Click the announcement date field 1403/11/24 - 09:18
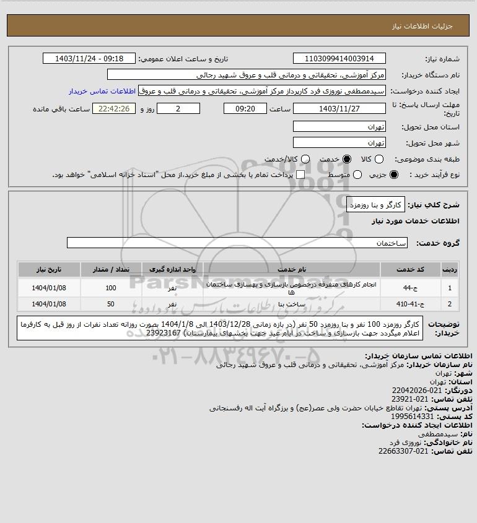The height and width of the screenshot is (523, 477). click(x=89, y=58)
